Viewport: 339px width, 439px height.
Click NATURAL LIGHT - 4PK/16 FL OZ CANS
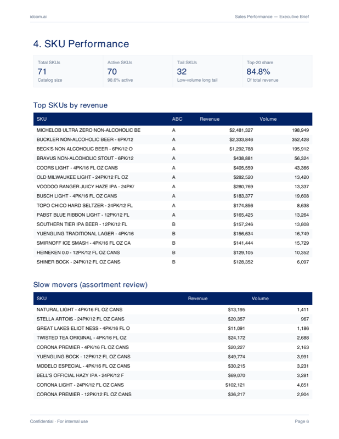click(80, 309)
